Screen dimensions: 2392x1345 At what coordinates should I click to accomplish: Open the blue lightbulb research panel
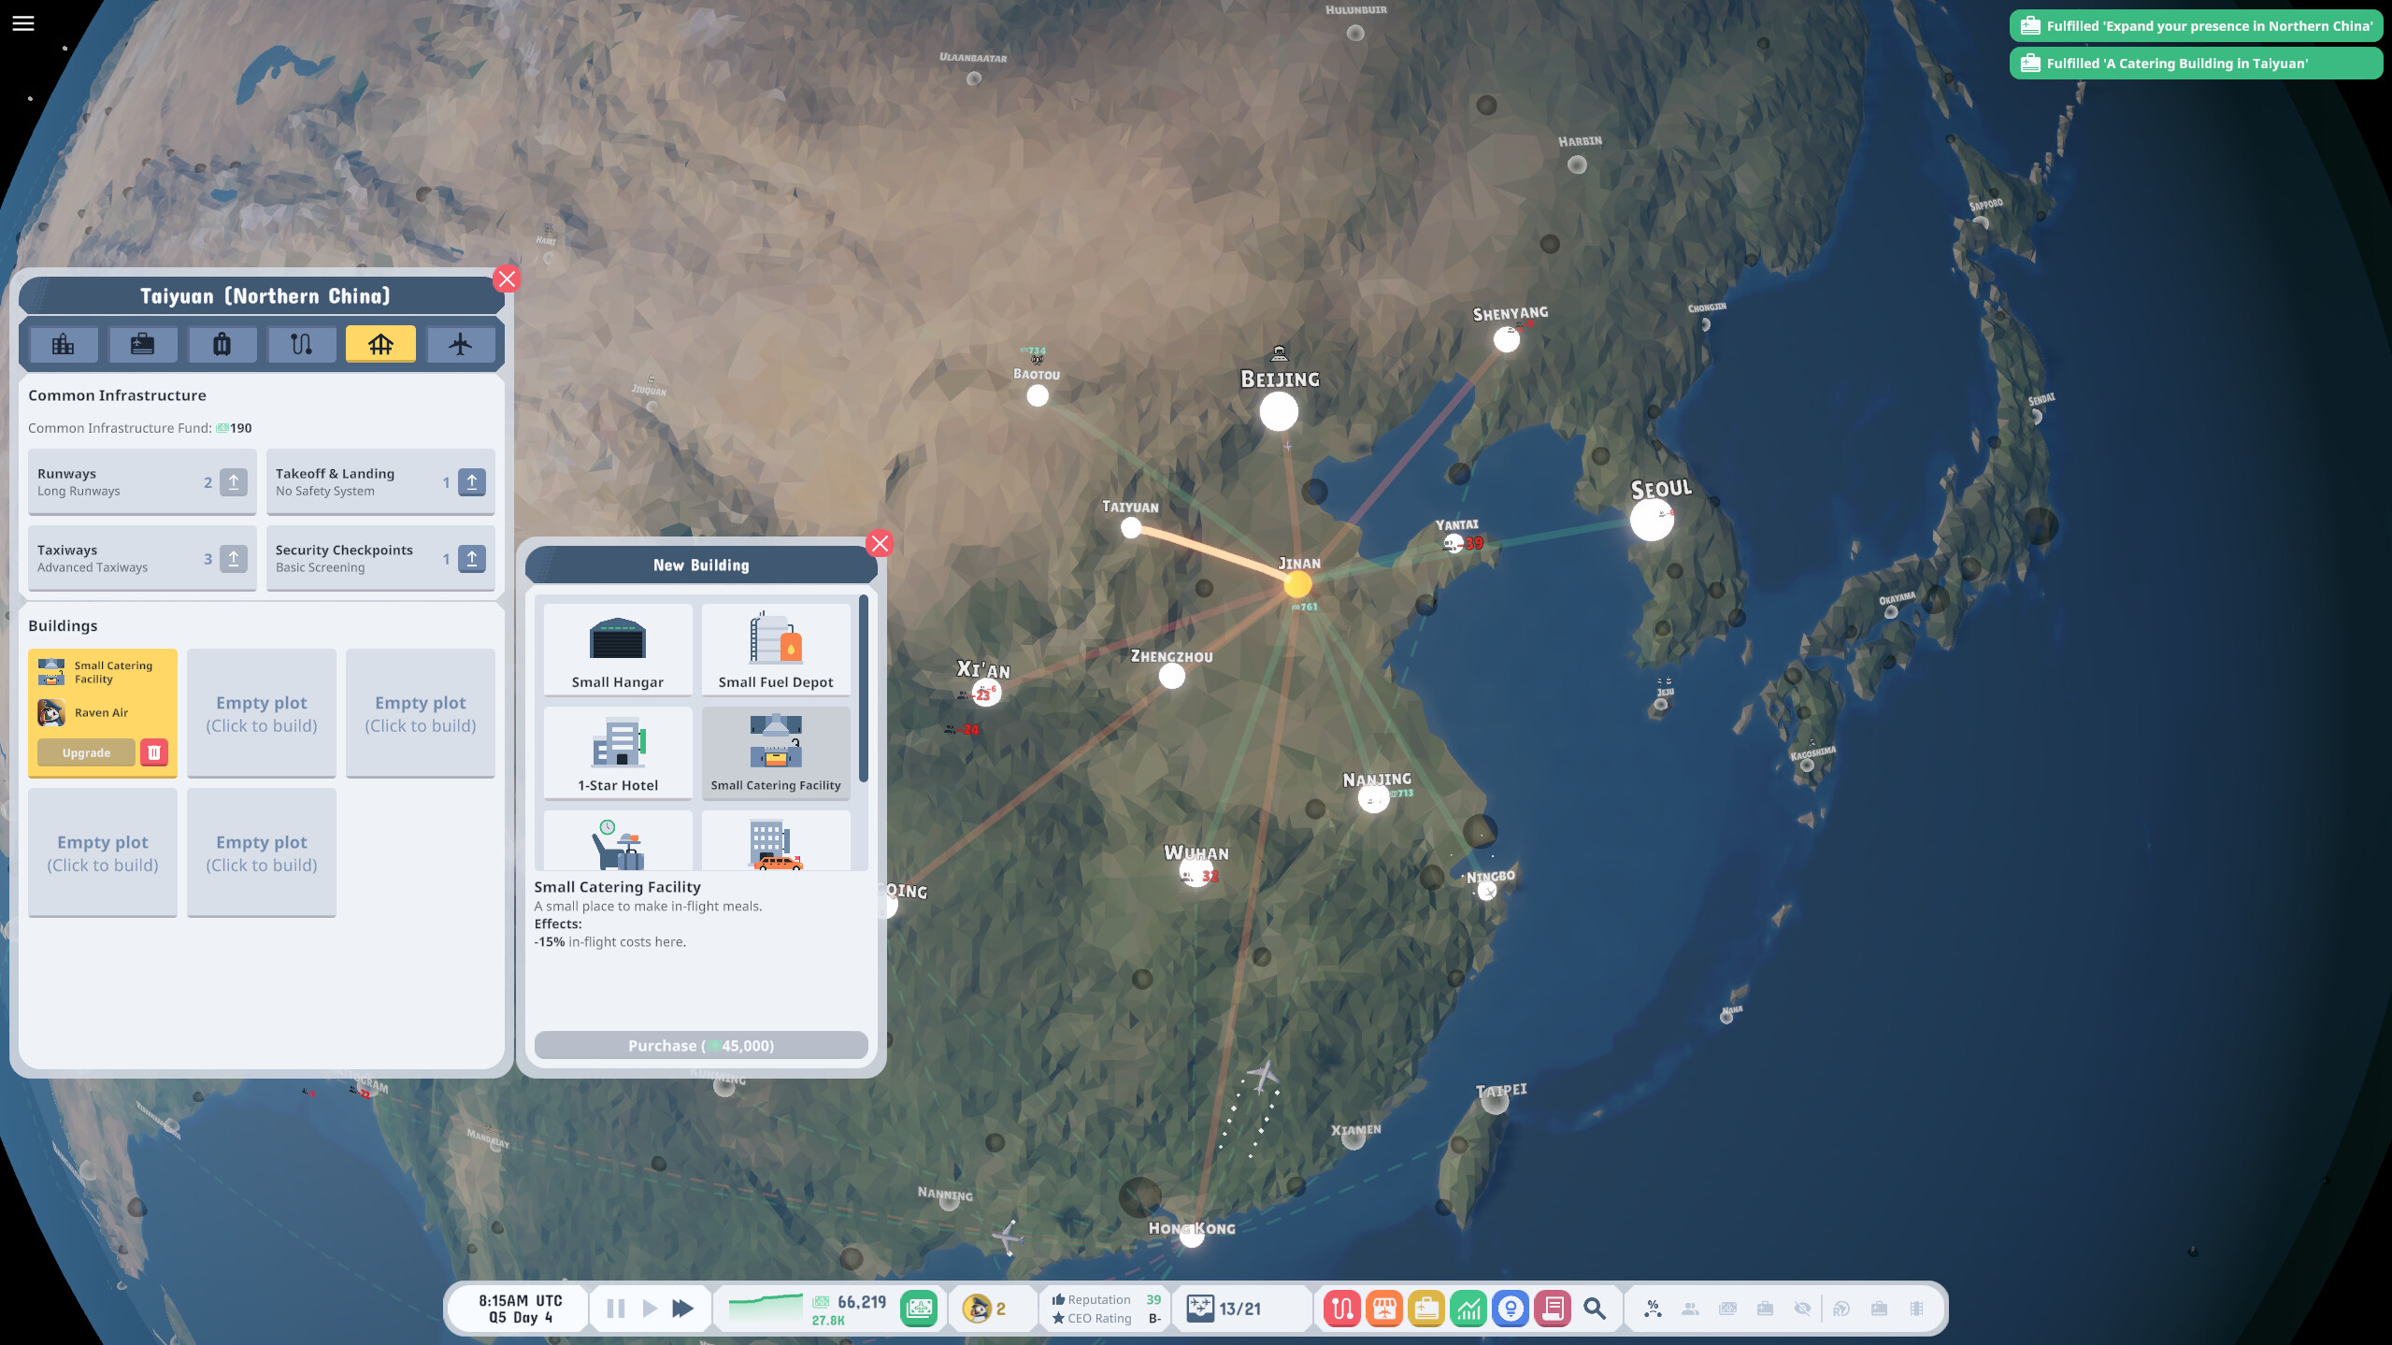(x=1509, y=1308)
